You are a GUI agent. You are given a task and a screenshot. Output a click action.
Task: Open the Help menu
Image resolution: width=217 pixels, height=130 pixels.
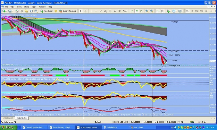click(50, 7)
